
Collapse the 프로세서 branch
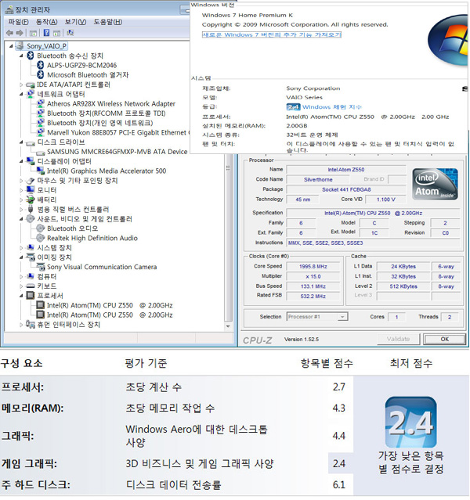point(21,296)
